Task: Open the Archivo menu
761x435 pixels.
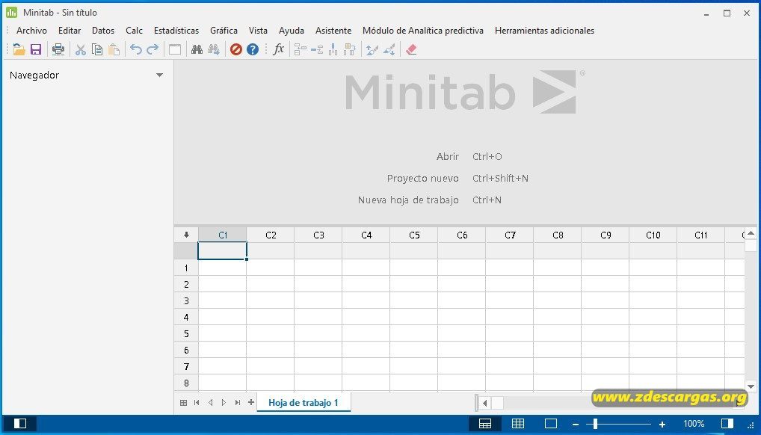Action: [31, 30]
